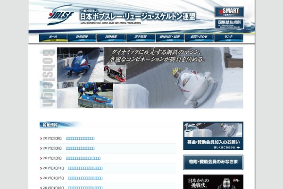Screen dimensions: 283x189
Task: Open the donation and supporting member request banner
Action: pyautogui.click(x=213, y=136)
